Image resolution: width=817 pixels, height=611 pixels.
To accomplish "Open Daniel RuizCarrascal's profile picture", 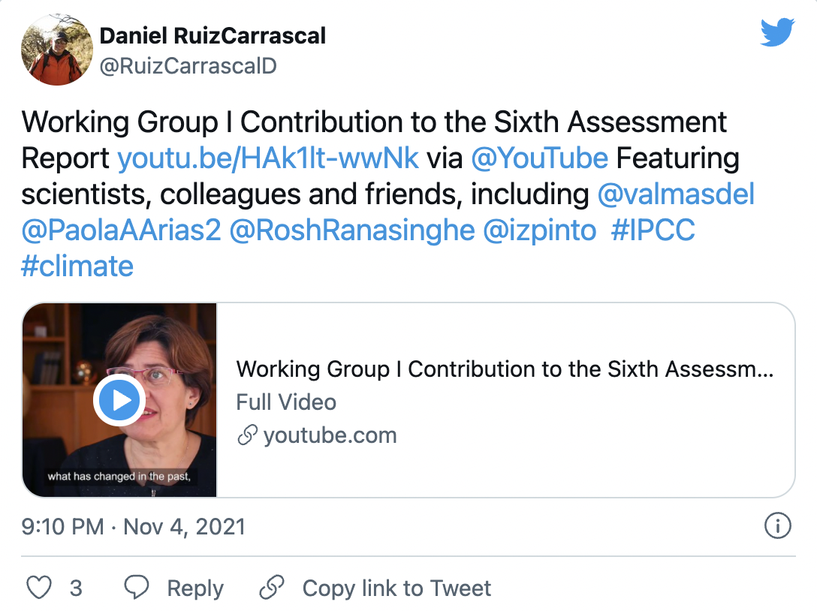I will pyautogui.click(x=57, y=50).
